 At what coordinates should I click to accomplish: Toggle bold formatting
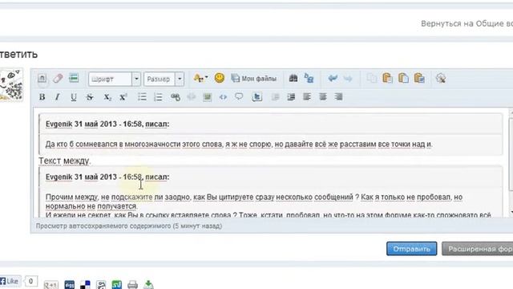(x=42, y=97)
